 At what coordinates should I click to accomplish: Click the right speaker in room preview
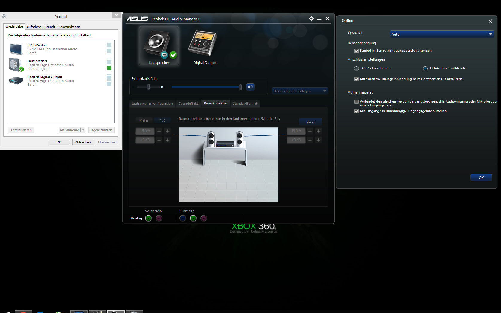240,139
